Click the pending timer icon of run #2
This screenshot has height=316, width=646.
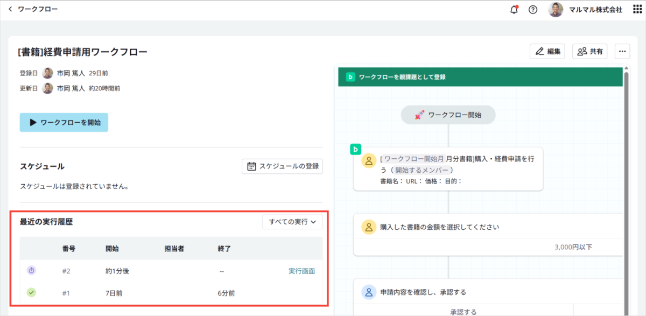pos(31,271)
